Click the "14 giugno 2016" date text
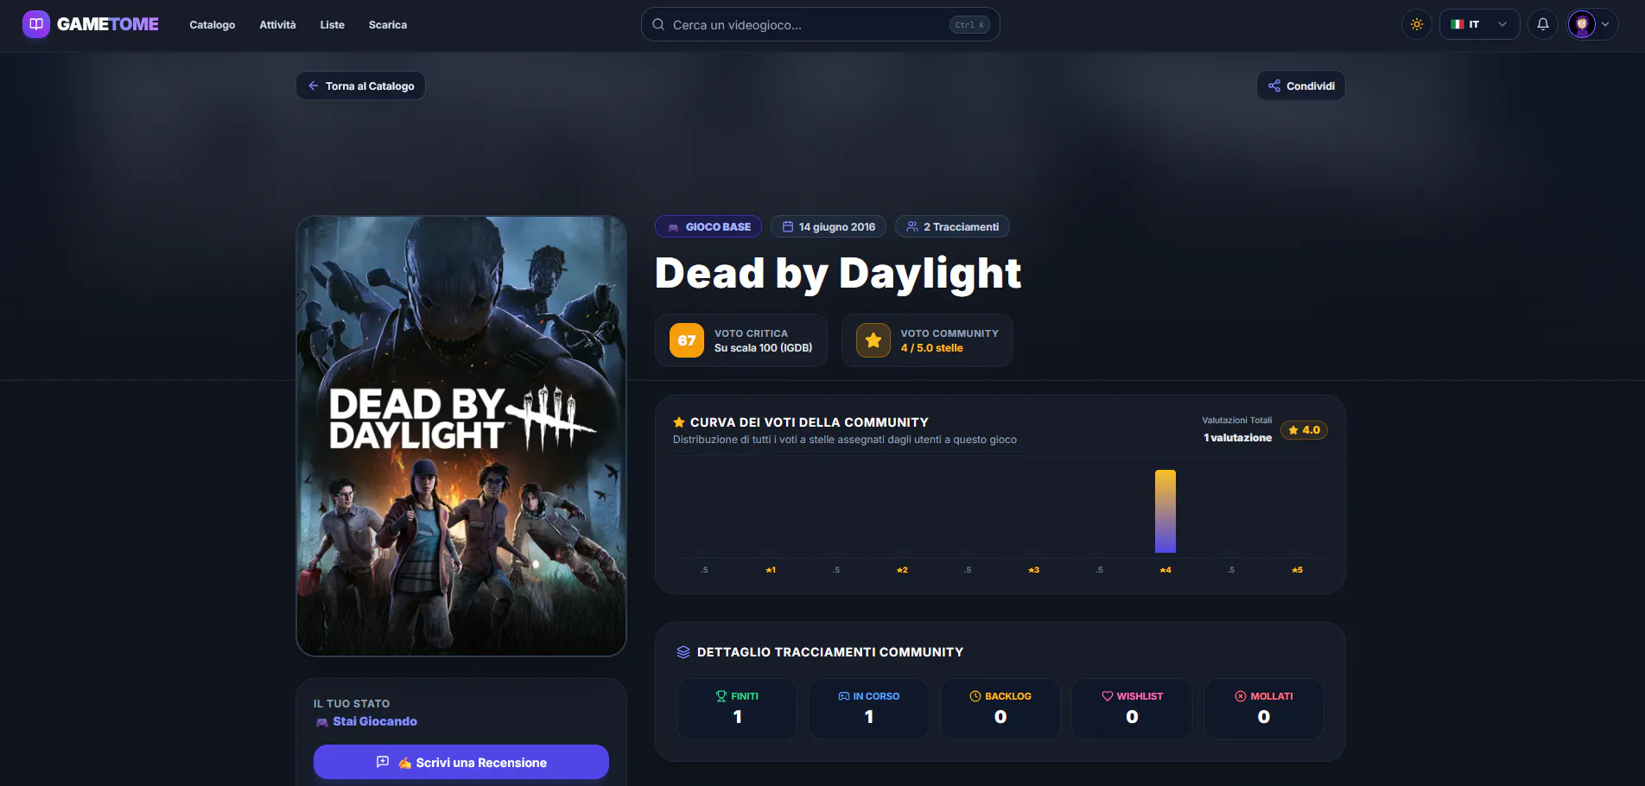Image resolution: width=1645 pixels, height=786 pixels. (837, 227)
